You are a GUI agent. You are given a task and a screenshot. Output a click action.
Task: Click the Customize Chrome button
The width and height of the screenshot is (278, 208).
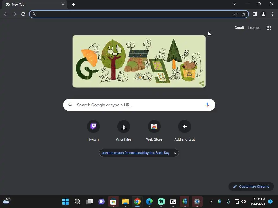click(251, 186)
